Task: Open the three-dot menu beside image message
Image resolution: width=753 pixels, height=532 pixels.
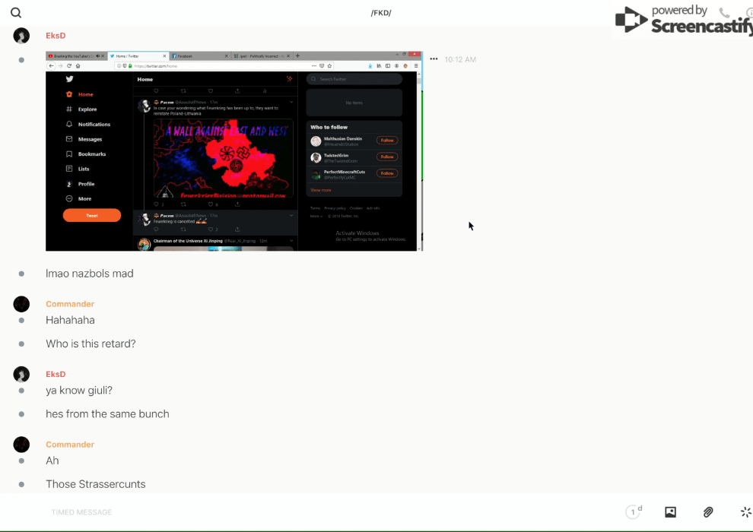Action: [x=434, y=59]
